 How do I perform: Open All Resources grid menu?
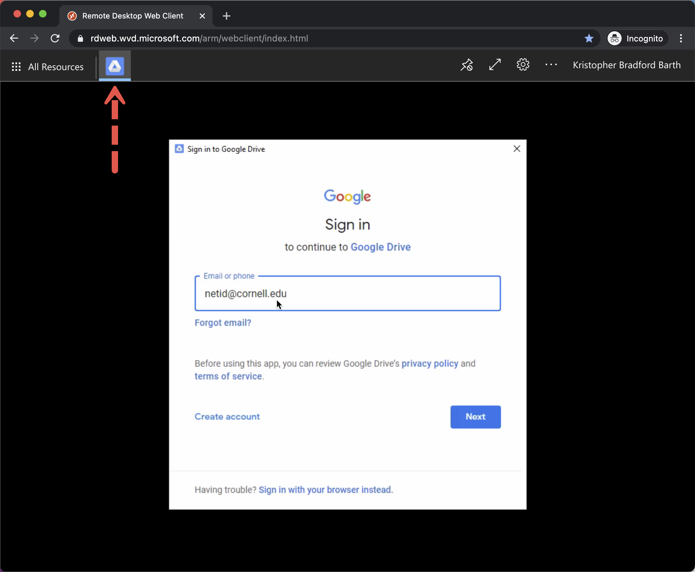pos(48,67)
